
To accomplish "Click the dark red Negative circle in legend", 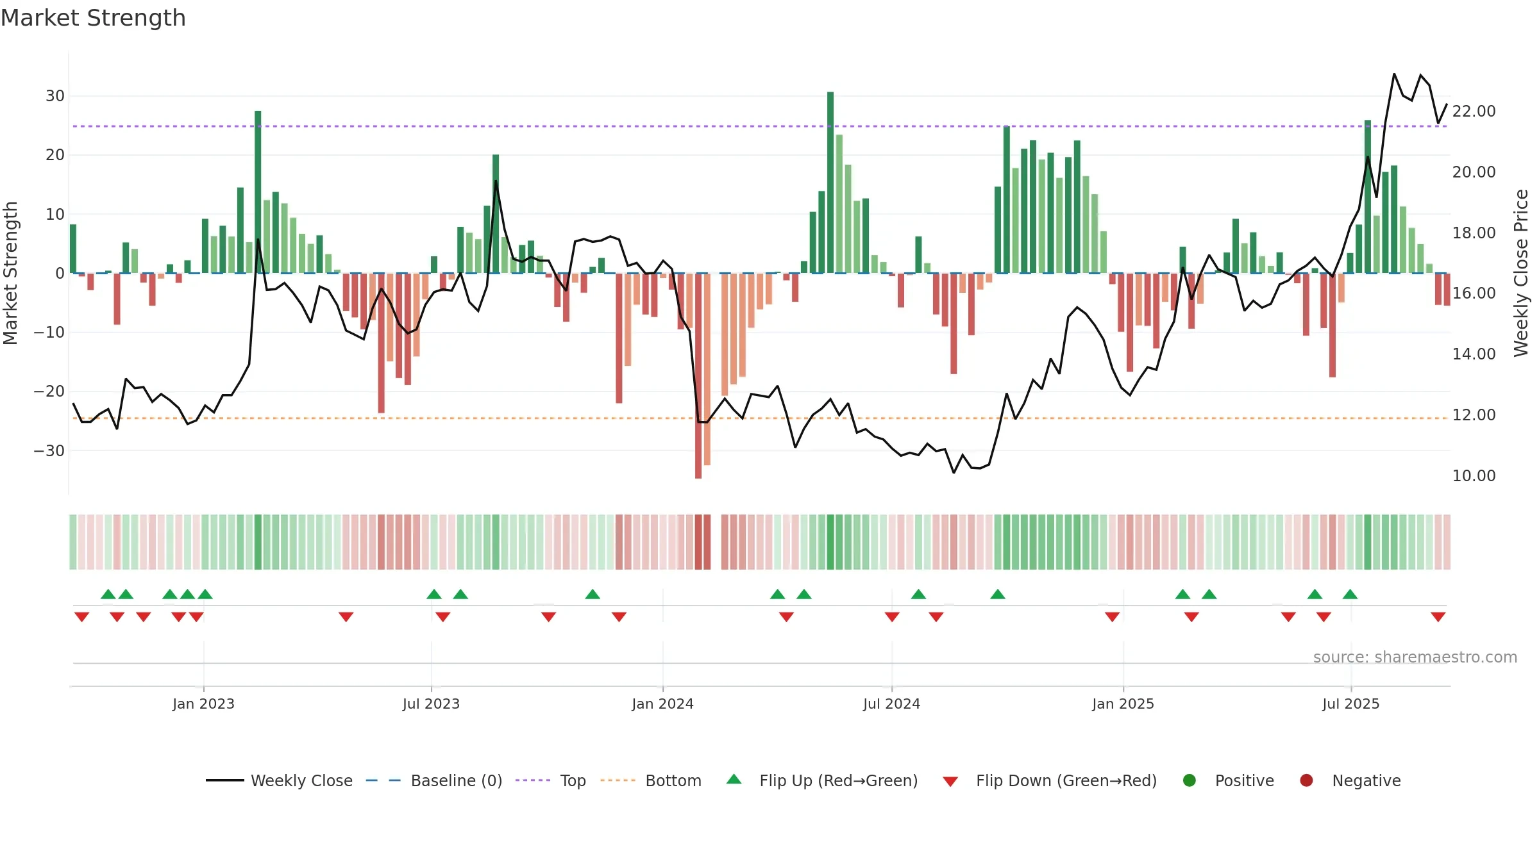I will coord(1306,780).
